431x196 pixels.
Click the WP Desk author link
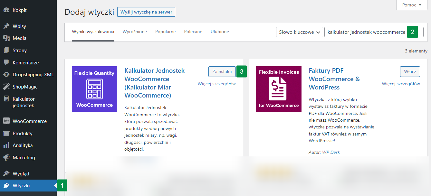click(x=331, y=152)
